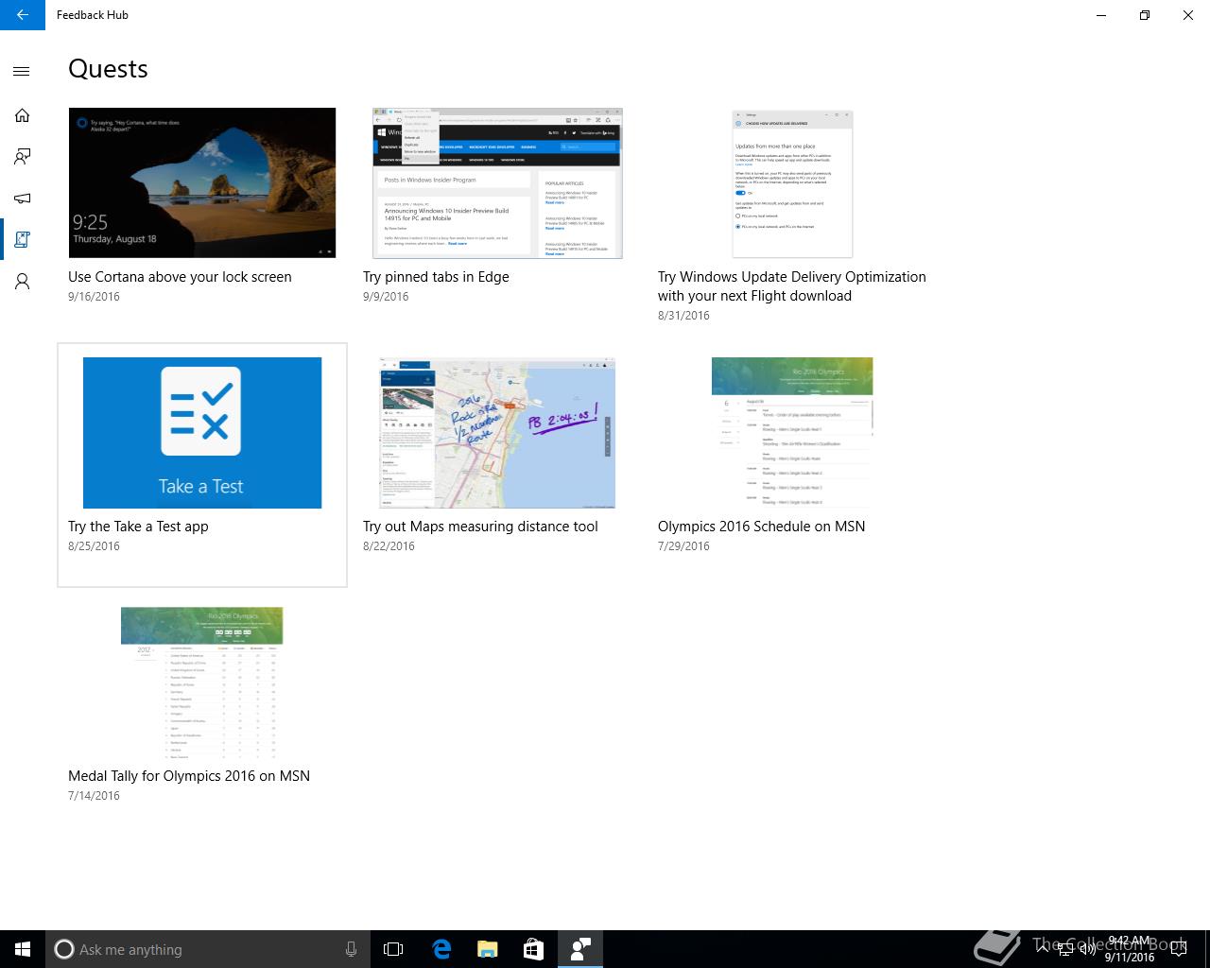1210x968 pixels.
Task: Click Feedback Hub taskbar icon
Action: 580,949
